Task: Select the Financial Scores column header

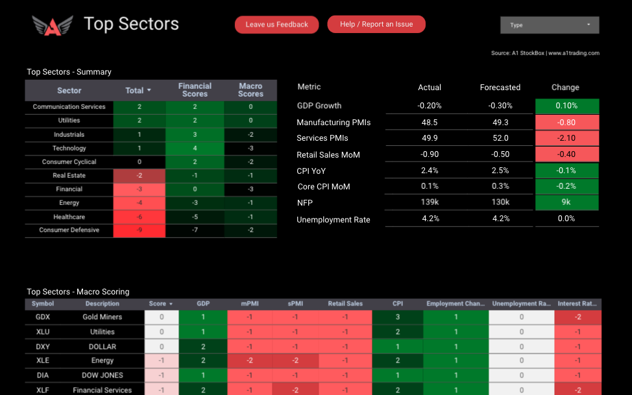Action: pos(195,90)
